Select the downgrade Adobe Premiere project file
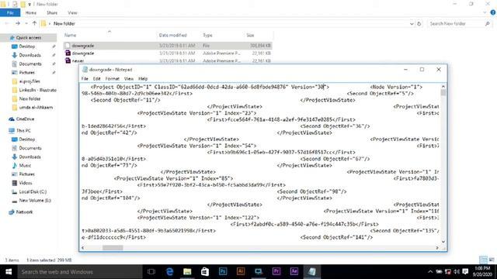 [168, 53]
